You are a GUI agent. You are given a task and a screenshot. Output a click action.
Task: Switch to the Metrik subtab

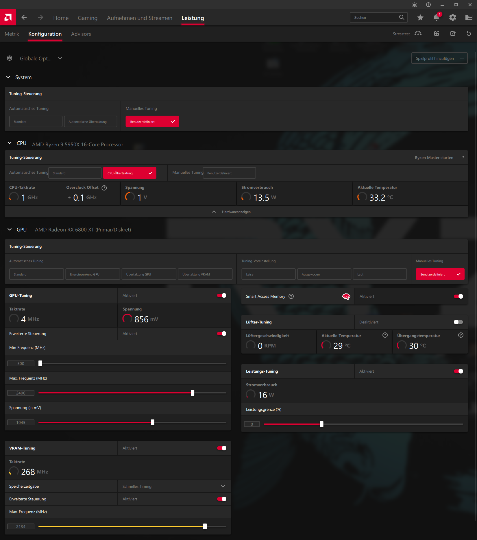(12, 34)
